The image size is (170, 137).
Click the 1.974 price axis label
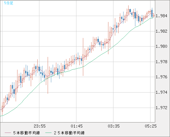tap(161, 93)
